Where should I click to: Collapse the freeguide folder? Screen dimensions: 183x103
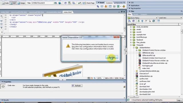(x=131, y=45)
